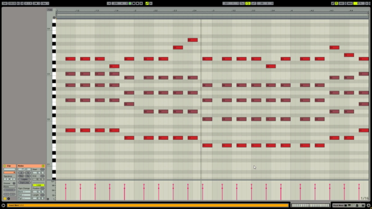Click the Set button next to Length
The image size is (372, 209).
tap(42, 195)
